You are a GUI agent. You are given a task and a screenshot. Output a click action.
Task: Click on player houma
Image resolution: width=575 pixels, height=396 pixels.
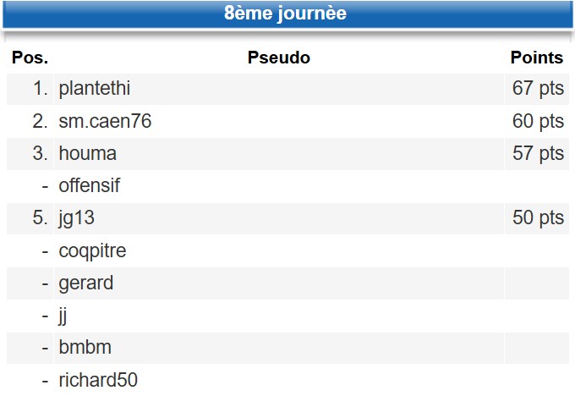click(88, 154)
